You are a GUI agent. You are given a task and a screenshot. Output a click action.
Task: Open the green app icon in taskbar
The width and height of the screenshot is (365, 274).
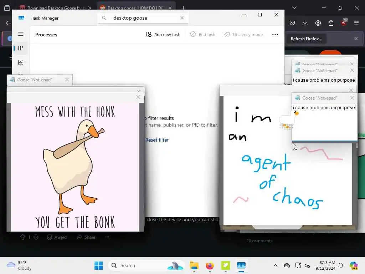pyautogui.click(x=225, y=265)
